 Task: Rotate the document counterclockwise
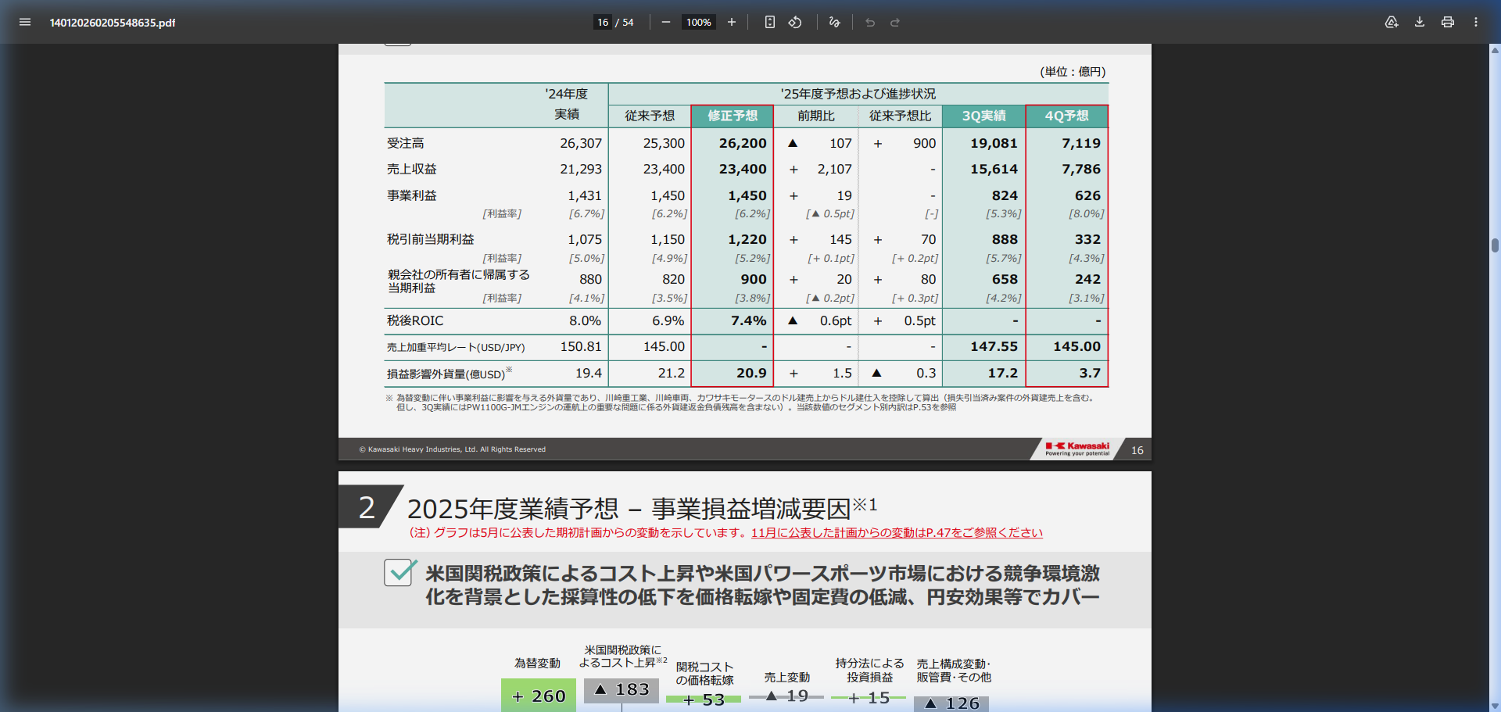coord(795,22)
